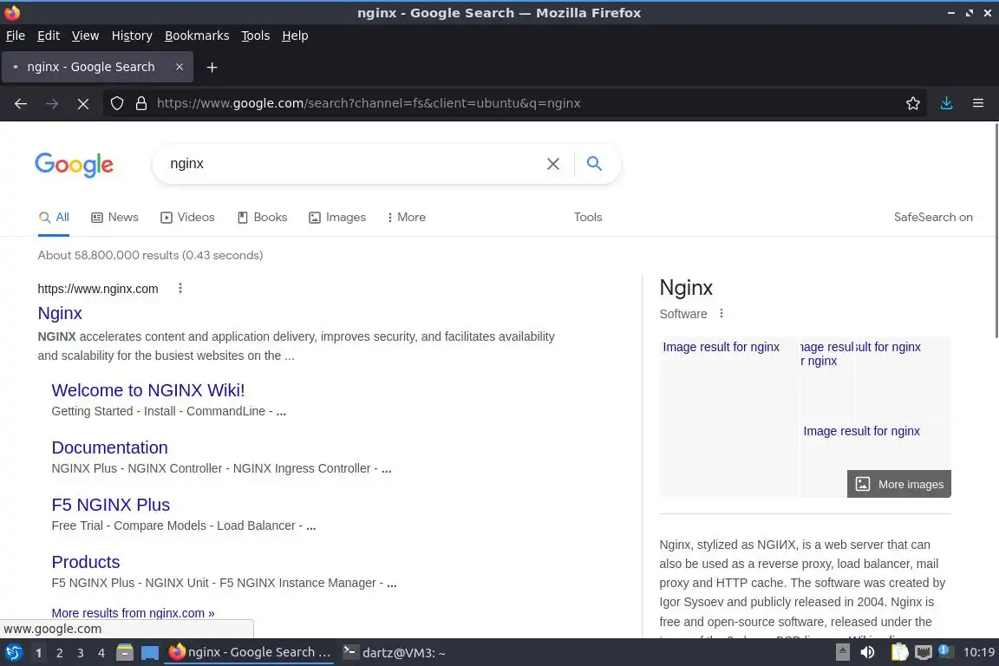999x666 pixels.
Task: Open the file manager in taskbar
Action: (125, 653)
